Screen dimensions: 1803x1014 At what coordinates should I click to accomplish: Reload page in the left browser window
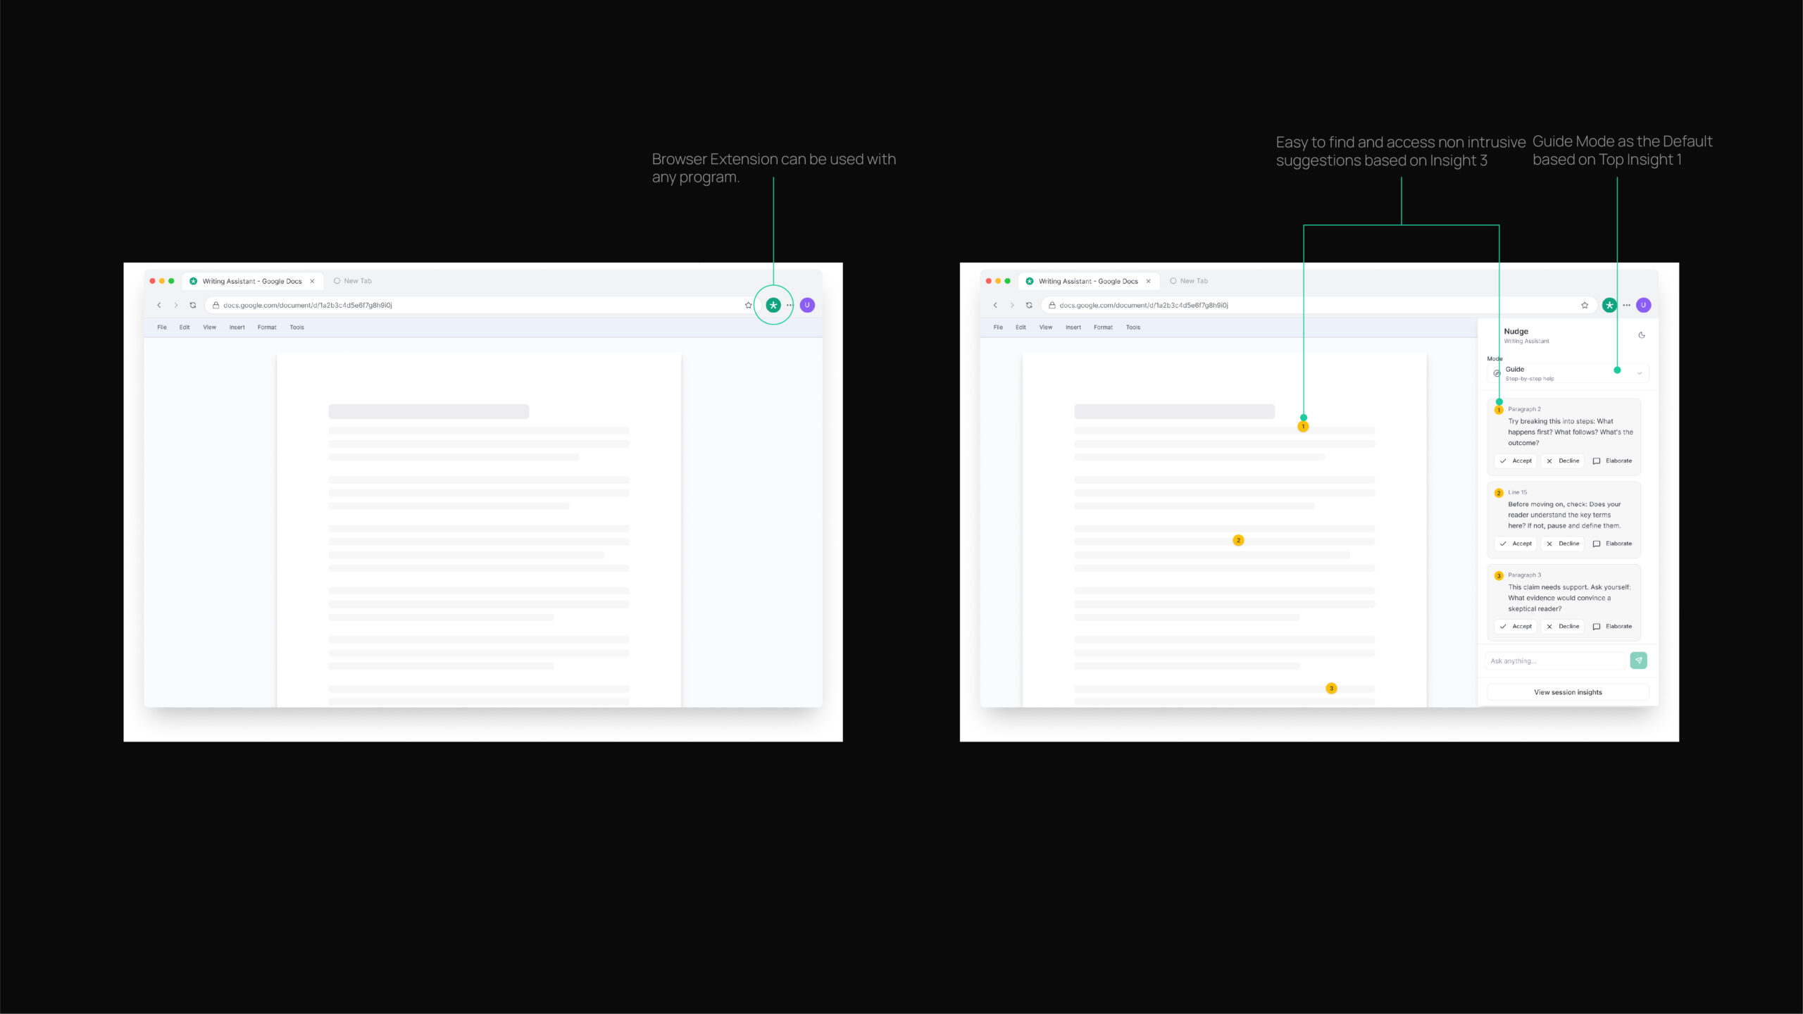click(193, 305)
